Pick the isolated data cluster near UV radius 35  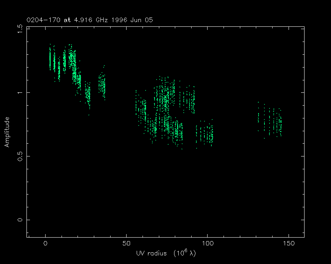[102, 84]
